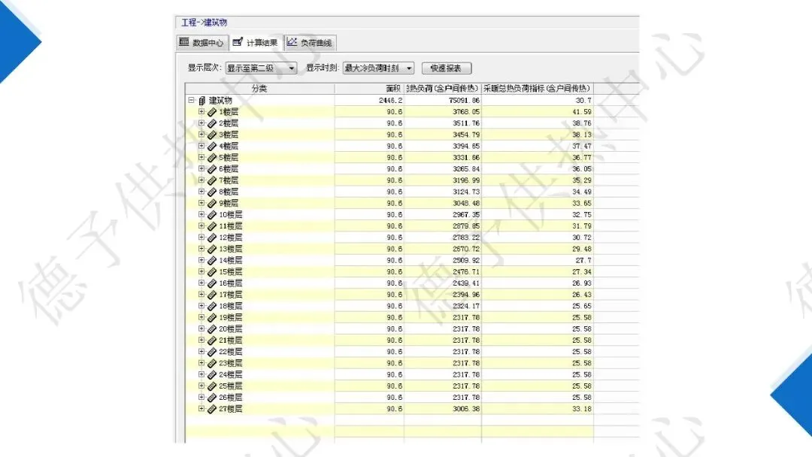
Task: Click the 面积 column header
Action: pyautogui.click(x=369, y=89)
